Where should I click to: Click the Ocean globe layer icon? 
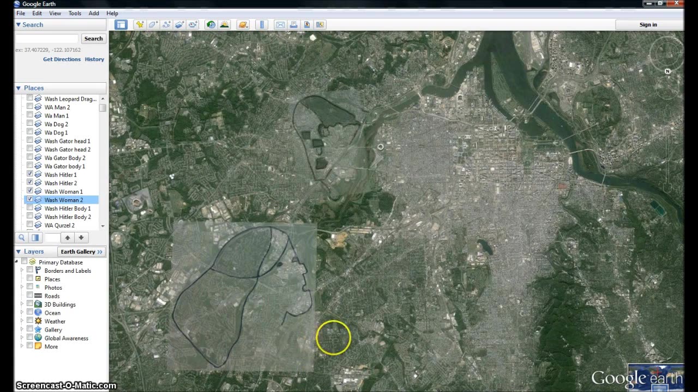[38, 313]
